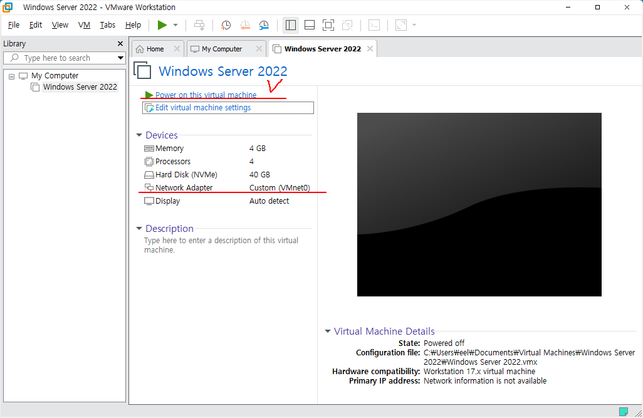
Task: Close the Windows Server 2022 tab
Action: [370, 48]
